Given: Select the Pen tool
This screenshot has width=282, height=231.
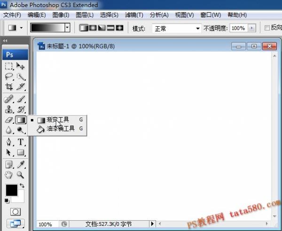Looking at the screenshot, I should coord(8,142).
